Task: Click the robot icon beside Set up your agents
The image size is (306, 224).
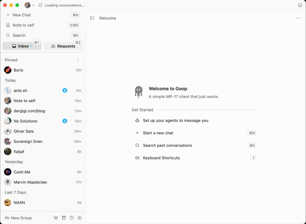Action: (x=137, y=120)
